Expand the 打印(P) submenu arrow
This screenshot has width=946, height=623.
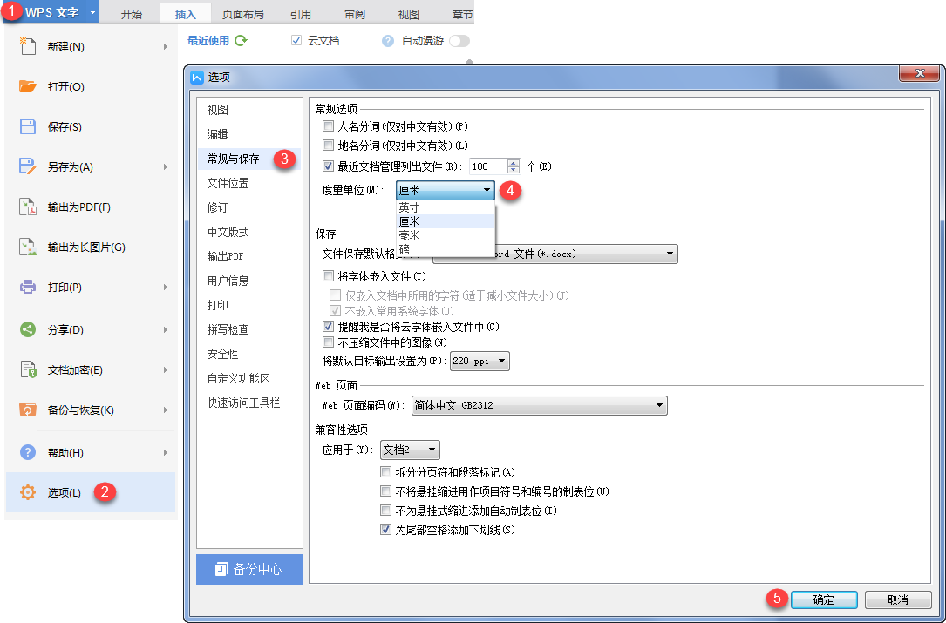pos(165,287)
